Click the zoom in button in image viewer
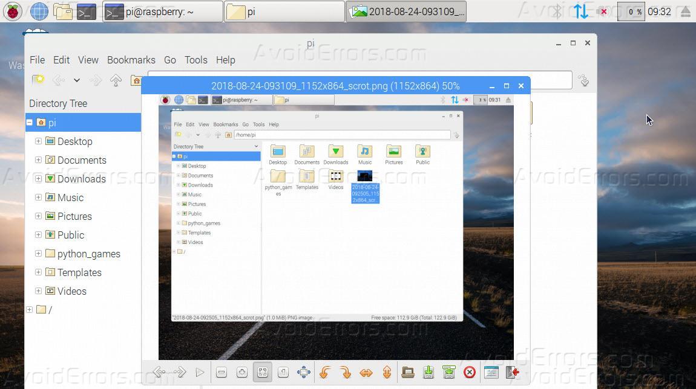The height and width of the screenshot is (389, 696). [x=241, y=373]
